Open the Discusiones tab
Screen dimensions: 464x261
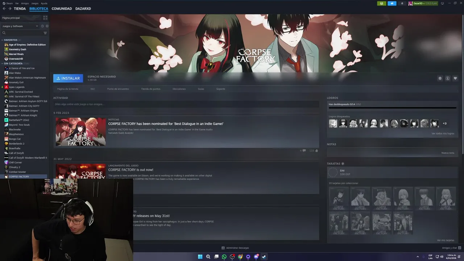pyautogui.click(x=179, y=89)
